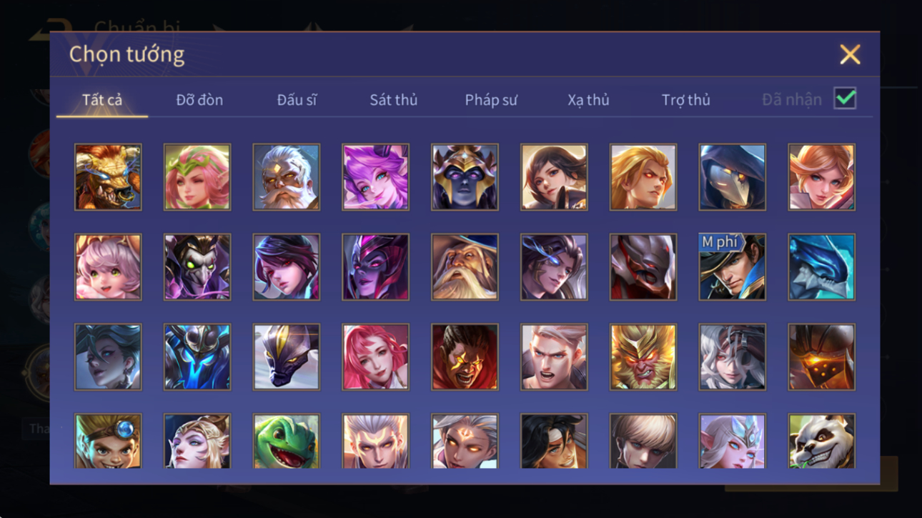Choose the pink-haired girl with green crown
The image size is (922, 518).
click(197, 177)
